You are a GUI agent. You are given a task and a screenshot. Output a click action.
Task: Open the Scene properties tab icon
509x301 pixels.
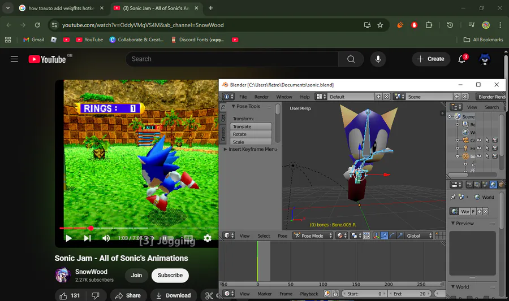point(485,185)
